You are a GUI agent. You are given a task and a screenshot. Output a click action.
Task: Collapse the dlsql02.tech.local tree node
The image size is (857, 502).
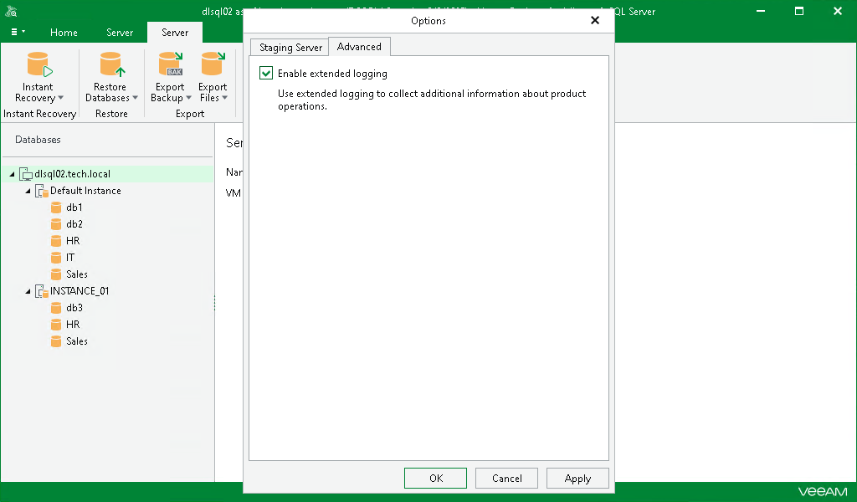coord(11,173)
